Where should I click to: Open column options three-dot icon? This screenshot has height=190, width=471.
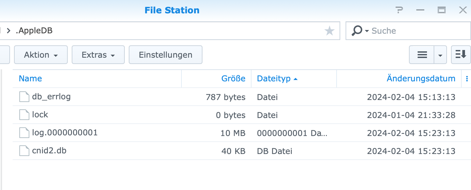466,79
